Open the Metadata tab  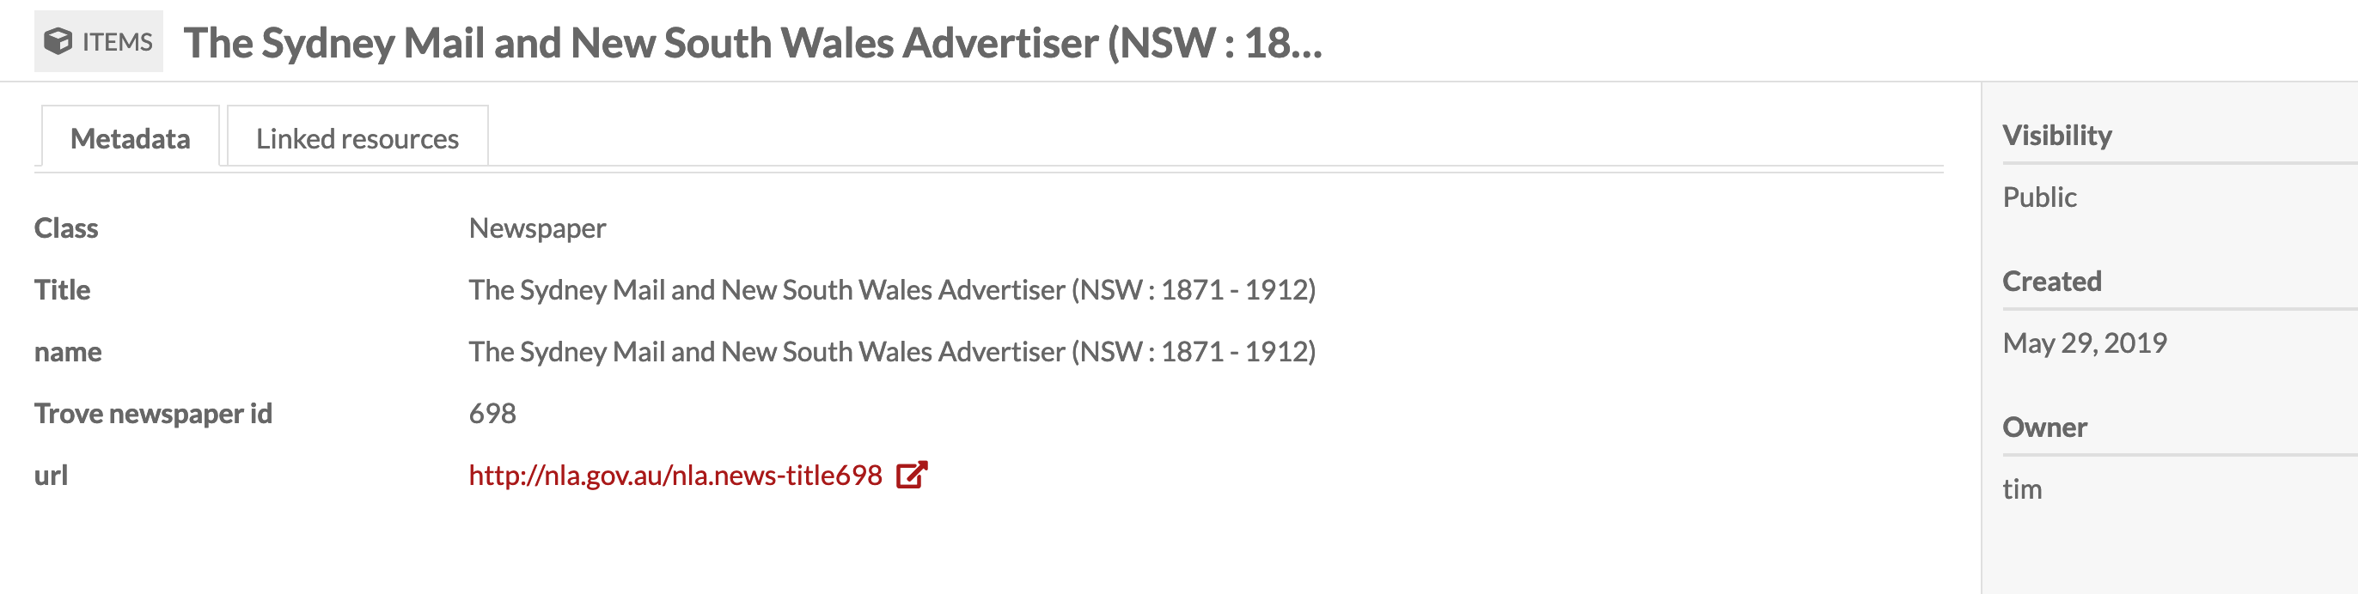(130, 137)
